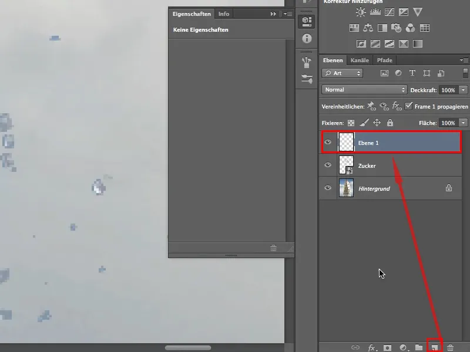Add a Curves adjustment layer
Screen dimensions: 470x352
(389, 12)
